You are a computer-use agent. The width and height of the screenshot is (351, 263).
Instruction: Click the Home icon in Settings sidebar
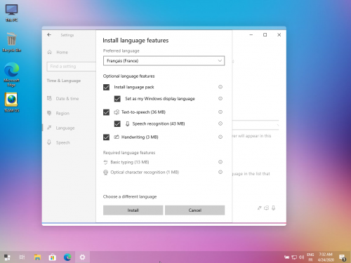click(49, 52)
